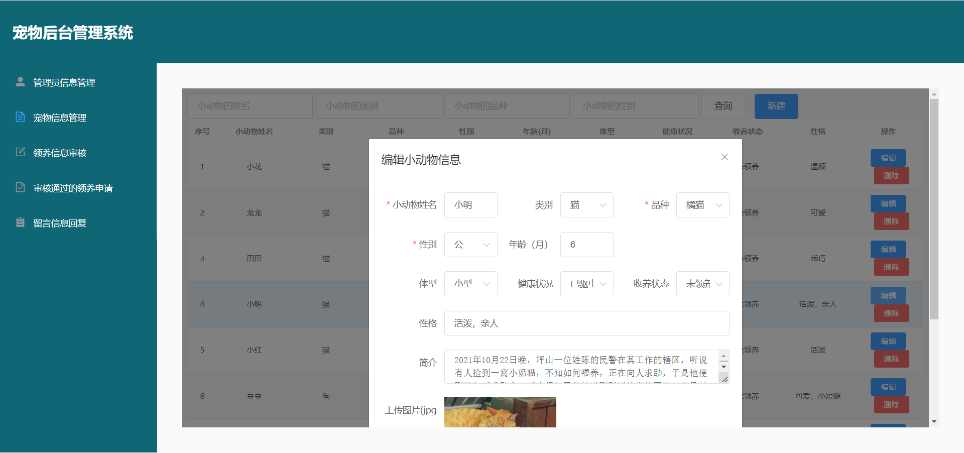Click the approved adoption applications file icon
This screenshot has width=964, height=453.
click(20, 187)
